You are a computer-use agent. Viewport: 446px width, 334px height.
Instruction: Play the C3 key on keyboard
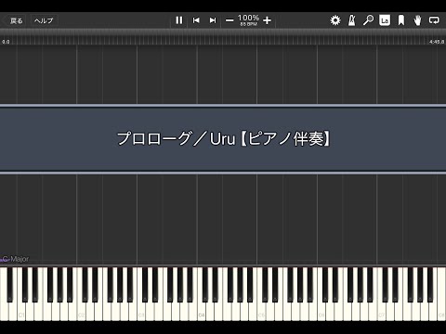coord(141,309)
